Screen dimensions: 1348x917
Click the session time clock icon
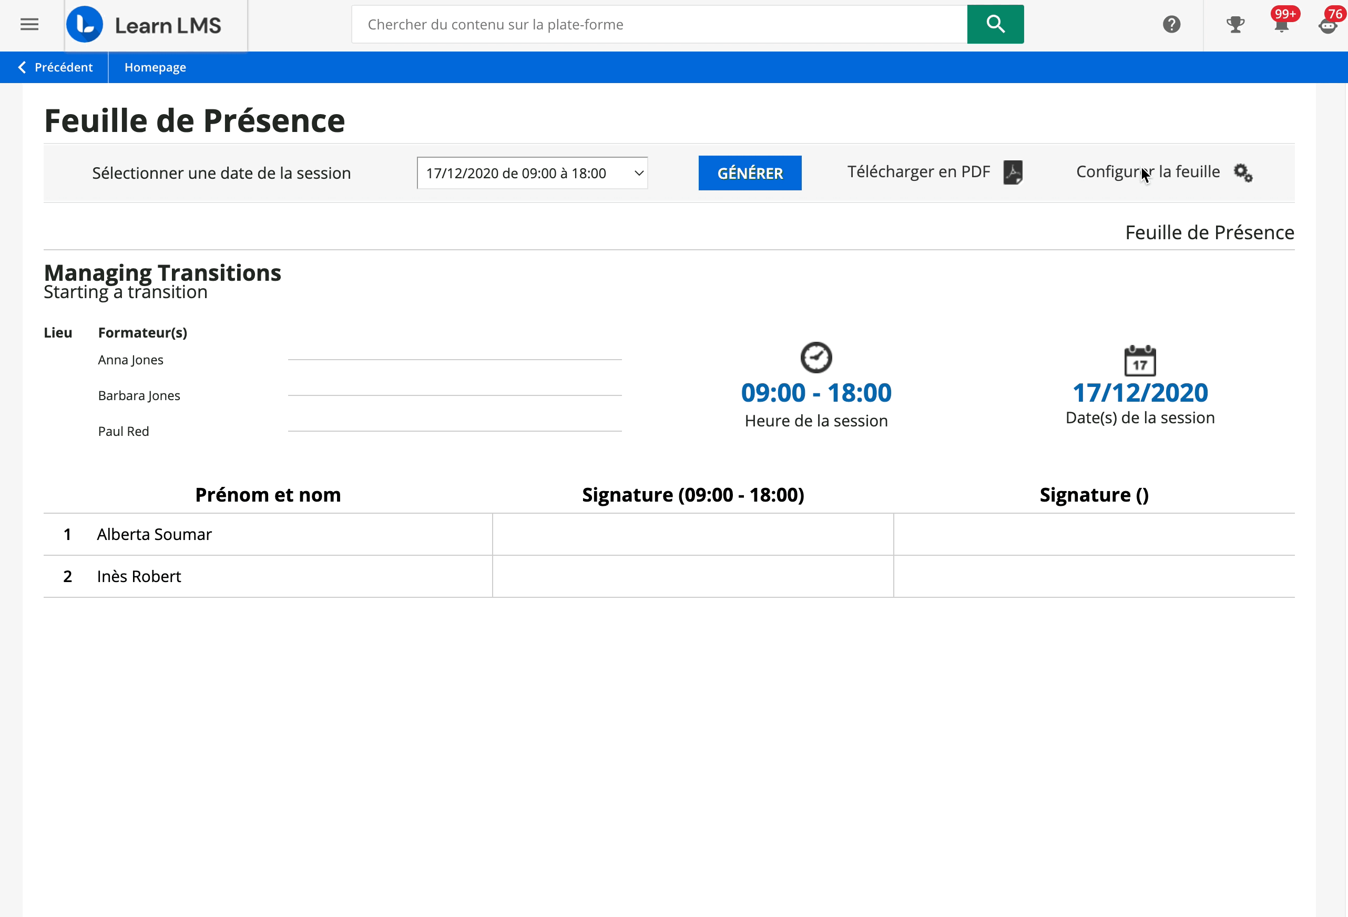816,358
